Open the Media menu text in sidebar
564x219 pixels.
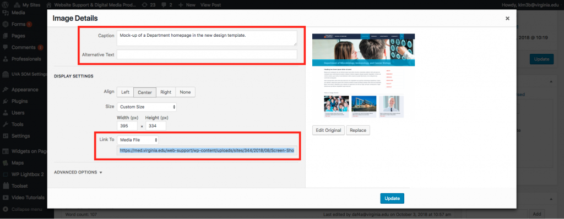pos(18,13)
